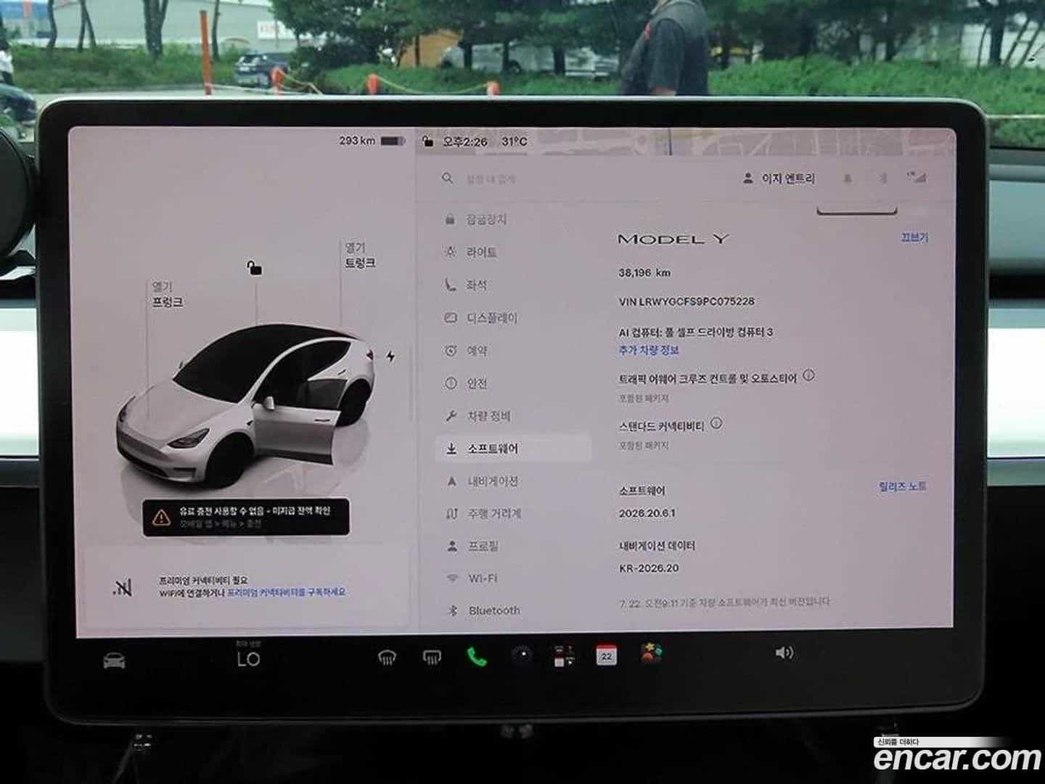Viewport: 1045px width, 784px height.
Task: Open the 프렁크 front trunk
Action: coord(166,295)
